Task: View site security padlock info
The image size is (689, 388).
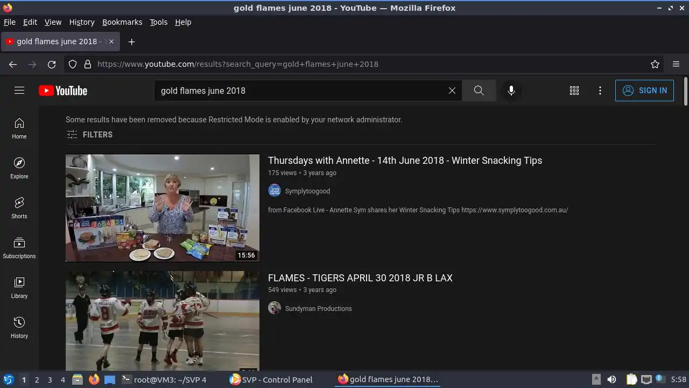Action: [x=88, y=64]
